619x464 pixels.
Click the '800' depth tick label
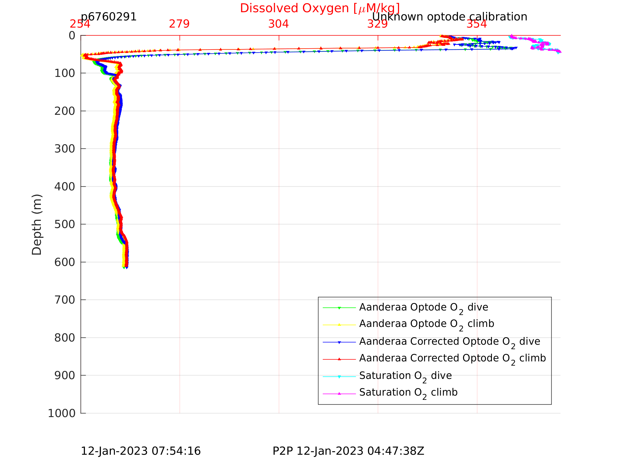pos(65,338)
